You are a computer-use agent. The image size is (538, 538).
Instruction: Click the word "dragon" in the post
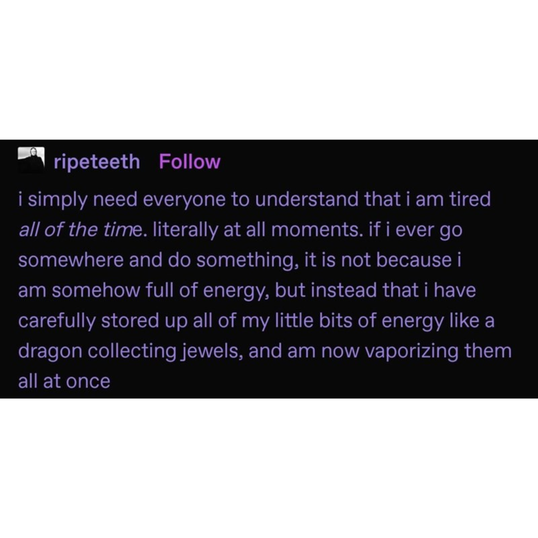pos(50,351)
